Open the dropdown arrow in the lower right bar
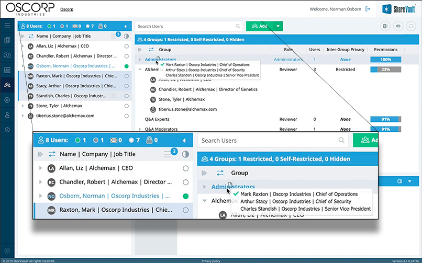Image resolution: width=422 pixels, height=263 pixels. click(409, 181)
